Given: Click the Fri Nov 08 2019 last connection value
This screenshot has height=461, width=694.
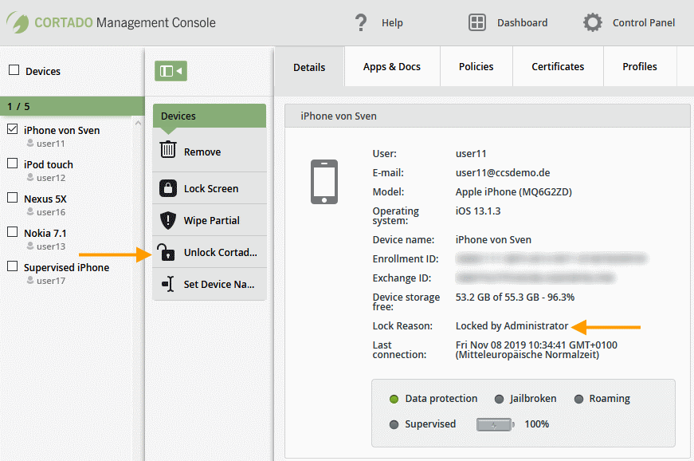Looking at the screenshot, I should point(536,350).
